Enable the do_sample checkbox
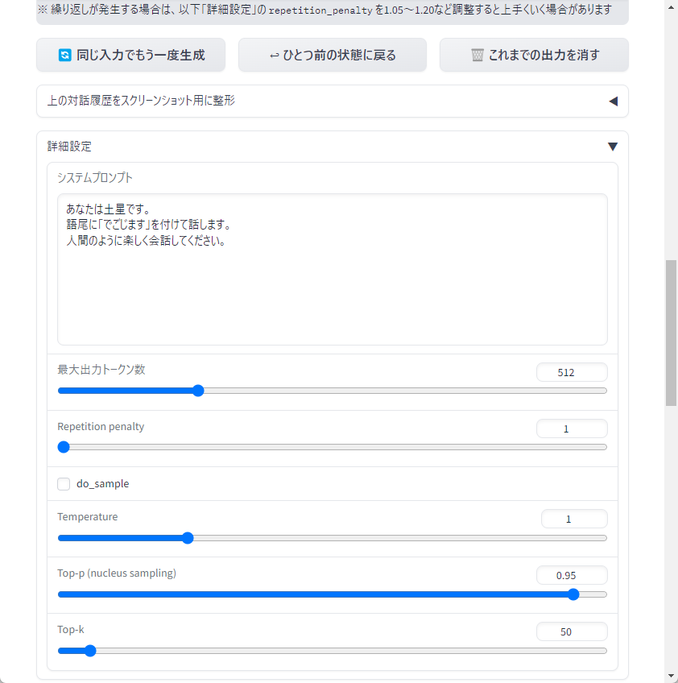The image size is (678, 683). (64, 484)
